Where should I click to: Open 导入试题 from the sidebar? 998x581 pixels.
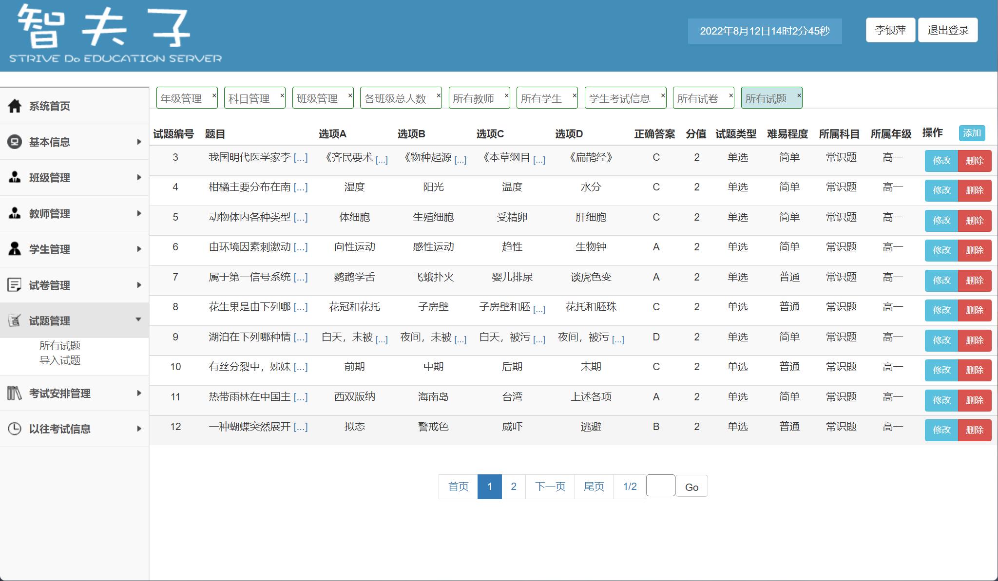click(60, 361)
